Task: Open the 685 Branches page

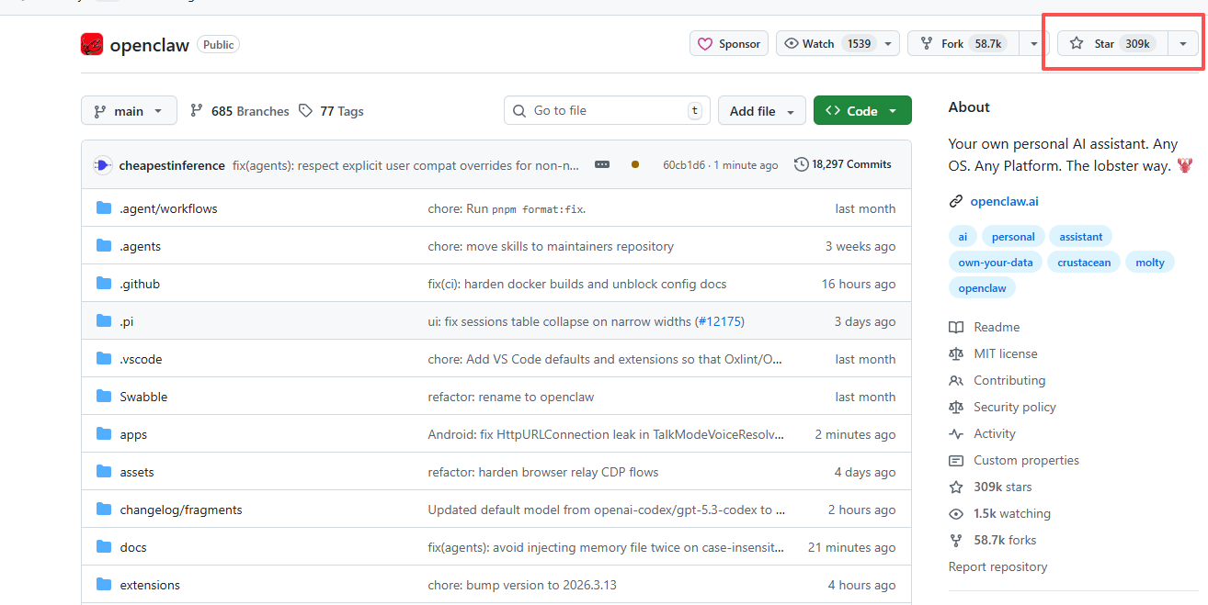Action: tap(240, 111)
